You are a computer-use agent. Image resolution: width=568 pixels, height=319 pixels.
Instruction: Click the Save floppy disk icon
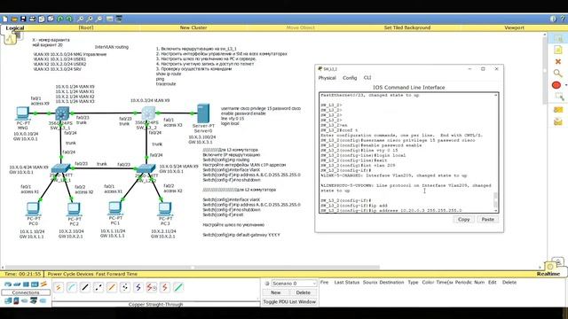23,19
